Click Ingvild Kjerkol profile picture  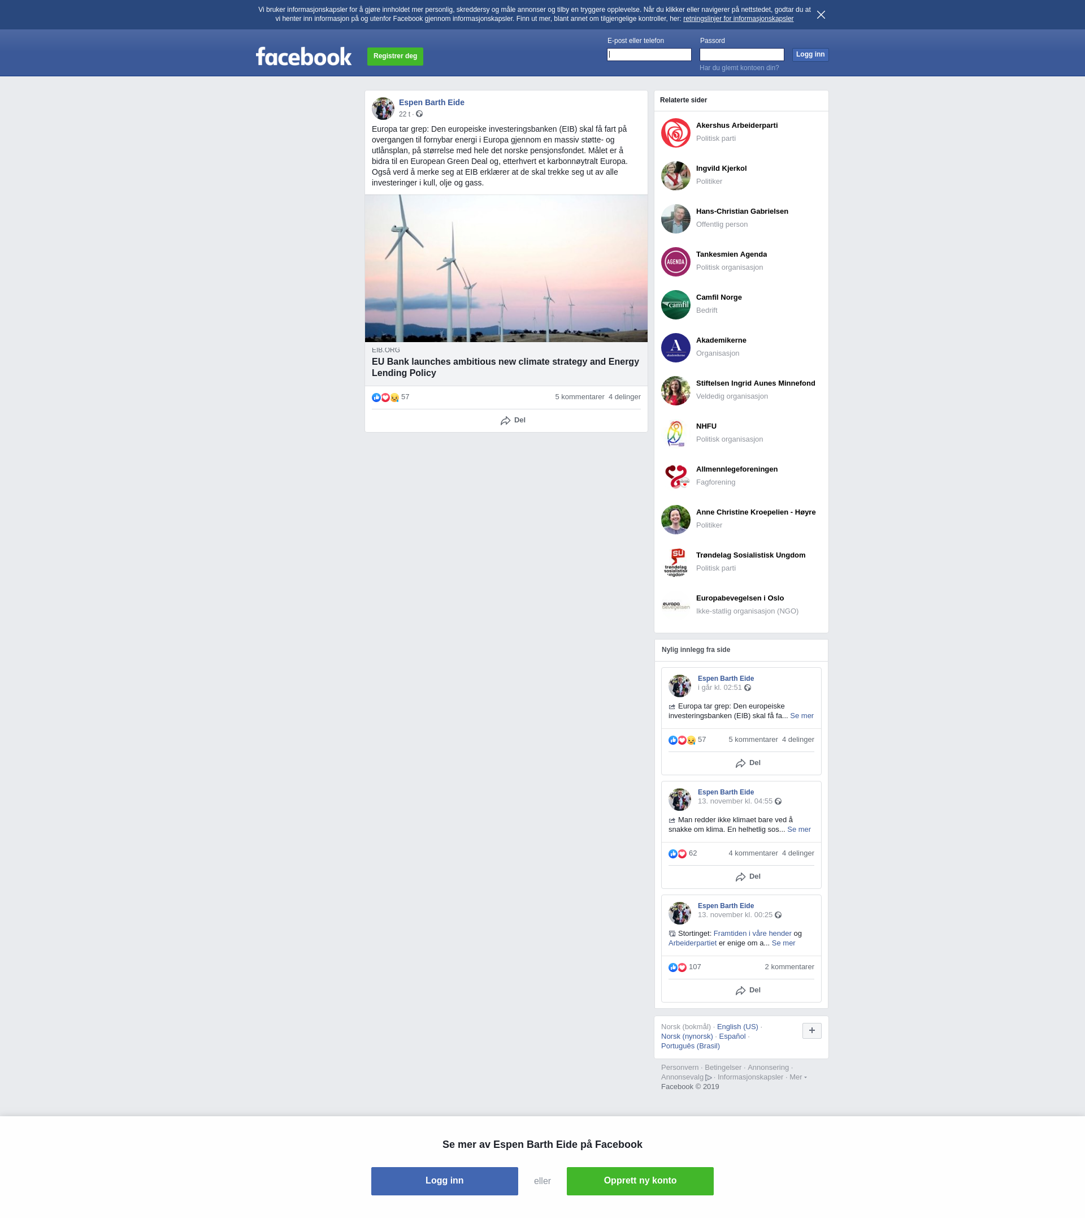tap(675, 176)
